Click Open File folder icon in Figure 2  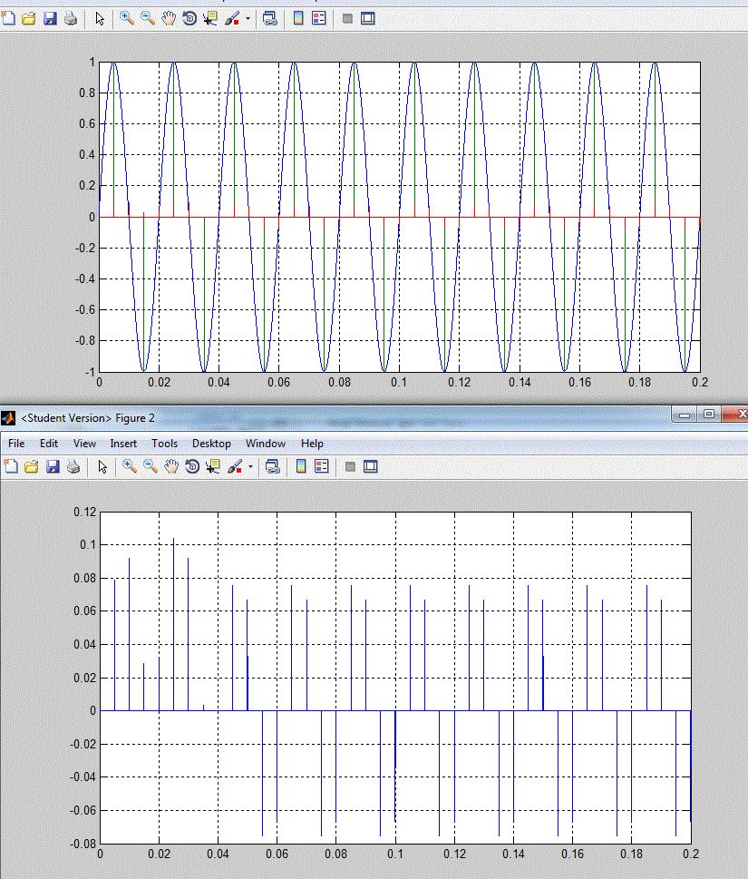(32, 466)
